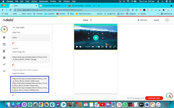Reload the page
Image resolution: width=174 pixels, height=108 pixels.
[x=10, y=10]
